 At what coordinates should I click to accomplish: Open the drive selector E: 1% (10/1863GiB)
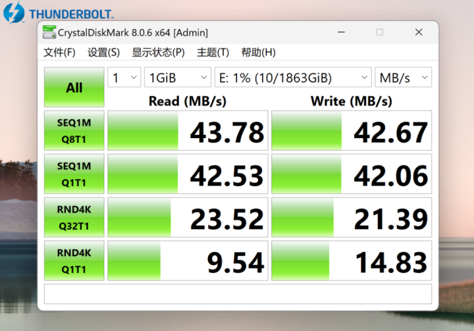coord(293,78)
